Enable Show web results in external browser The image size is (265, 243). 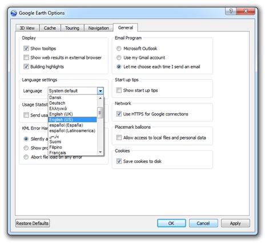pos(26,57)
